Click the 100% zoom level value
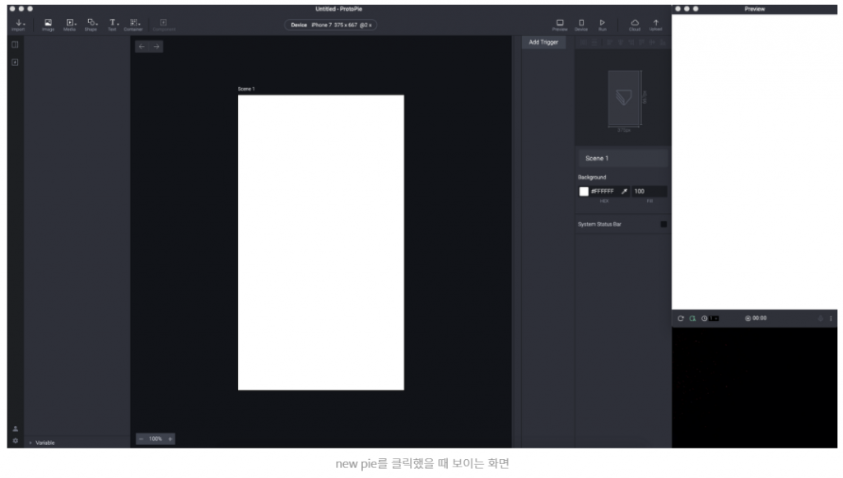 [156, 439]
